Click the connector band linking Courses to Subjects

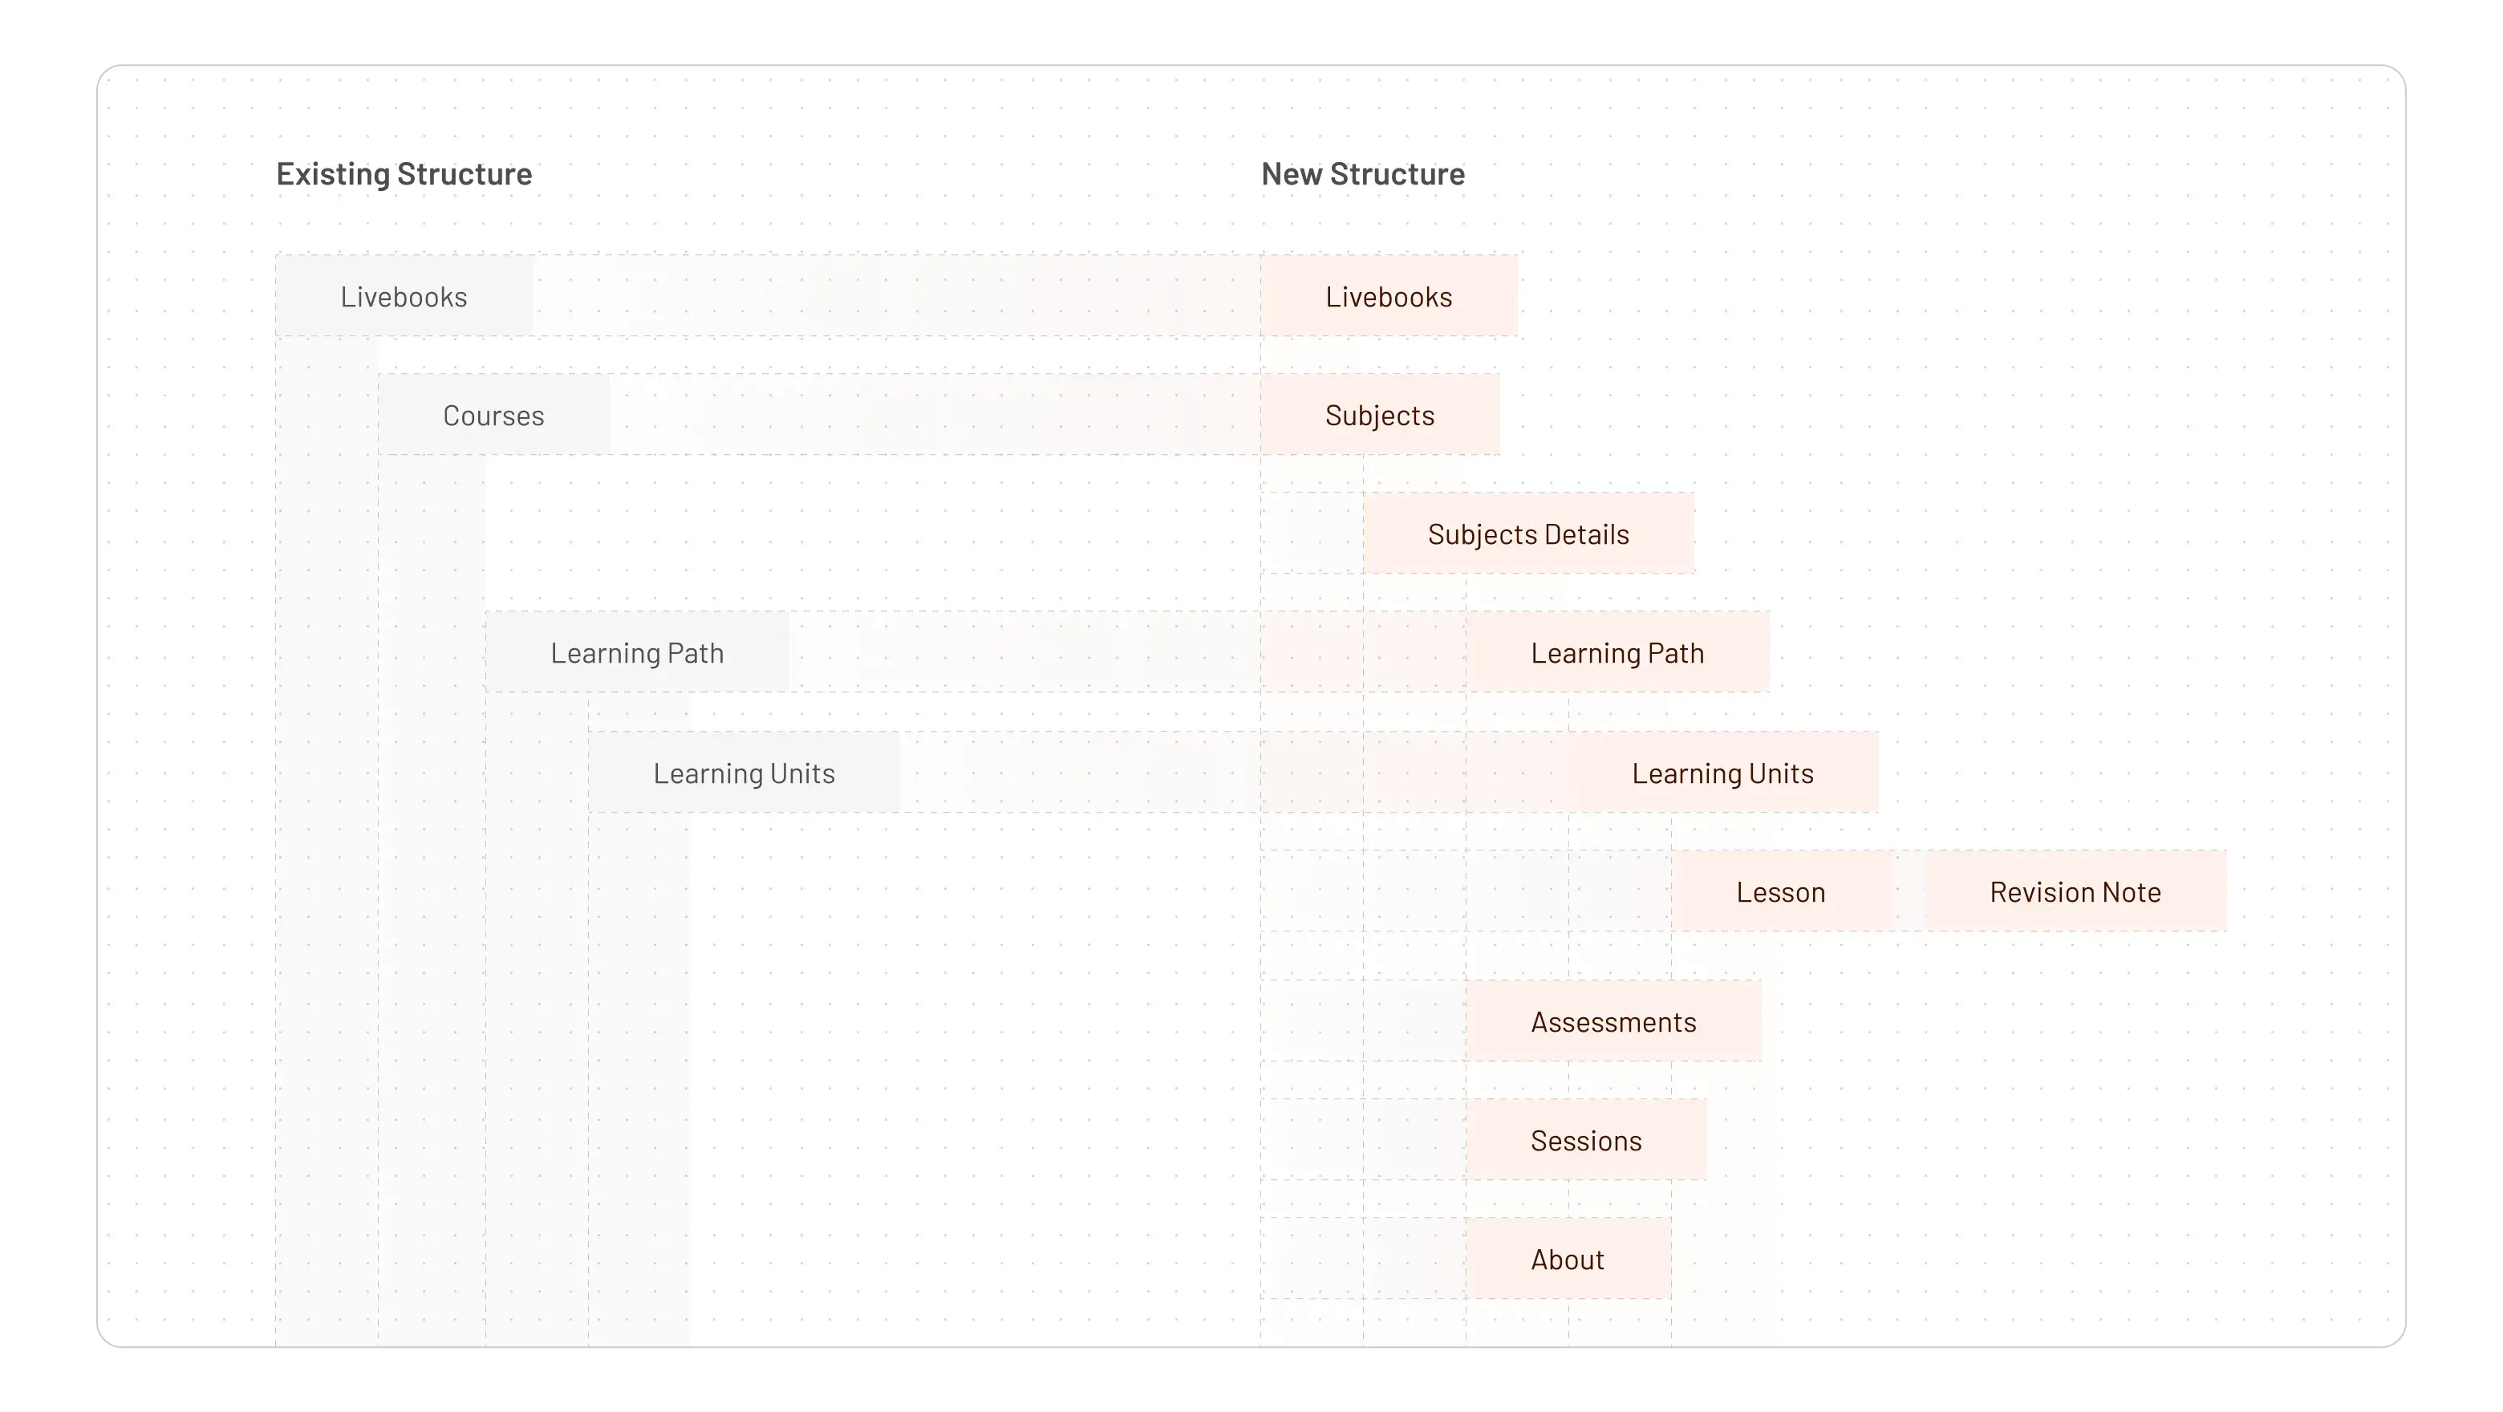pyautogui.click(x=935, y=415)
